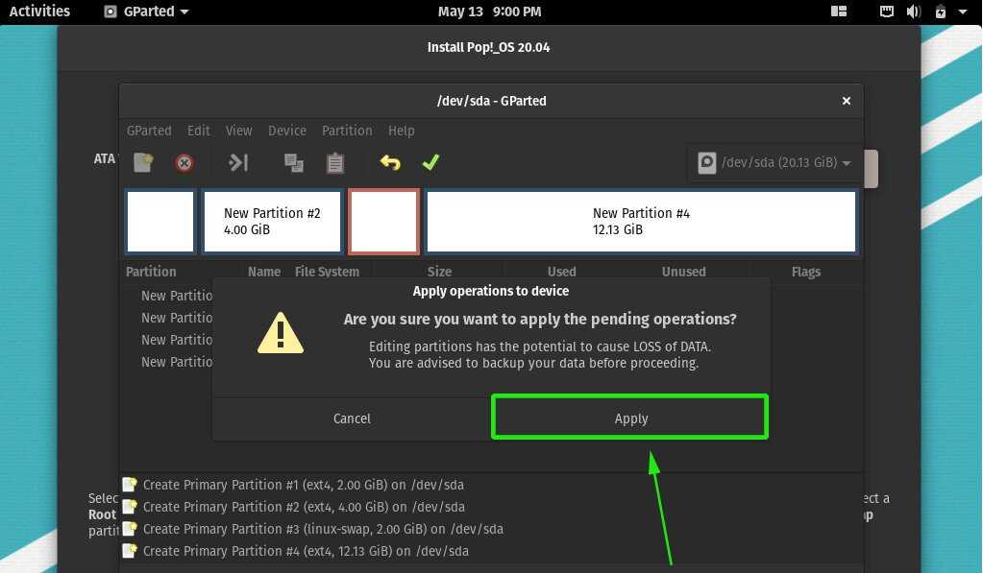Confirm with the Apply button in dialog
The width and height of the screenshot is (983, 573).
click(630, 418)
